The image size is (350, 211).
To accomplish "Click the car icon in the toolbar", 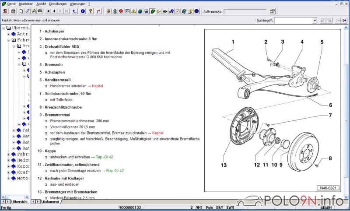I will tap(40, 11).
